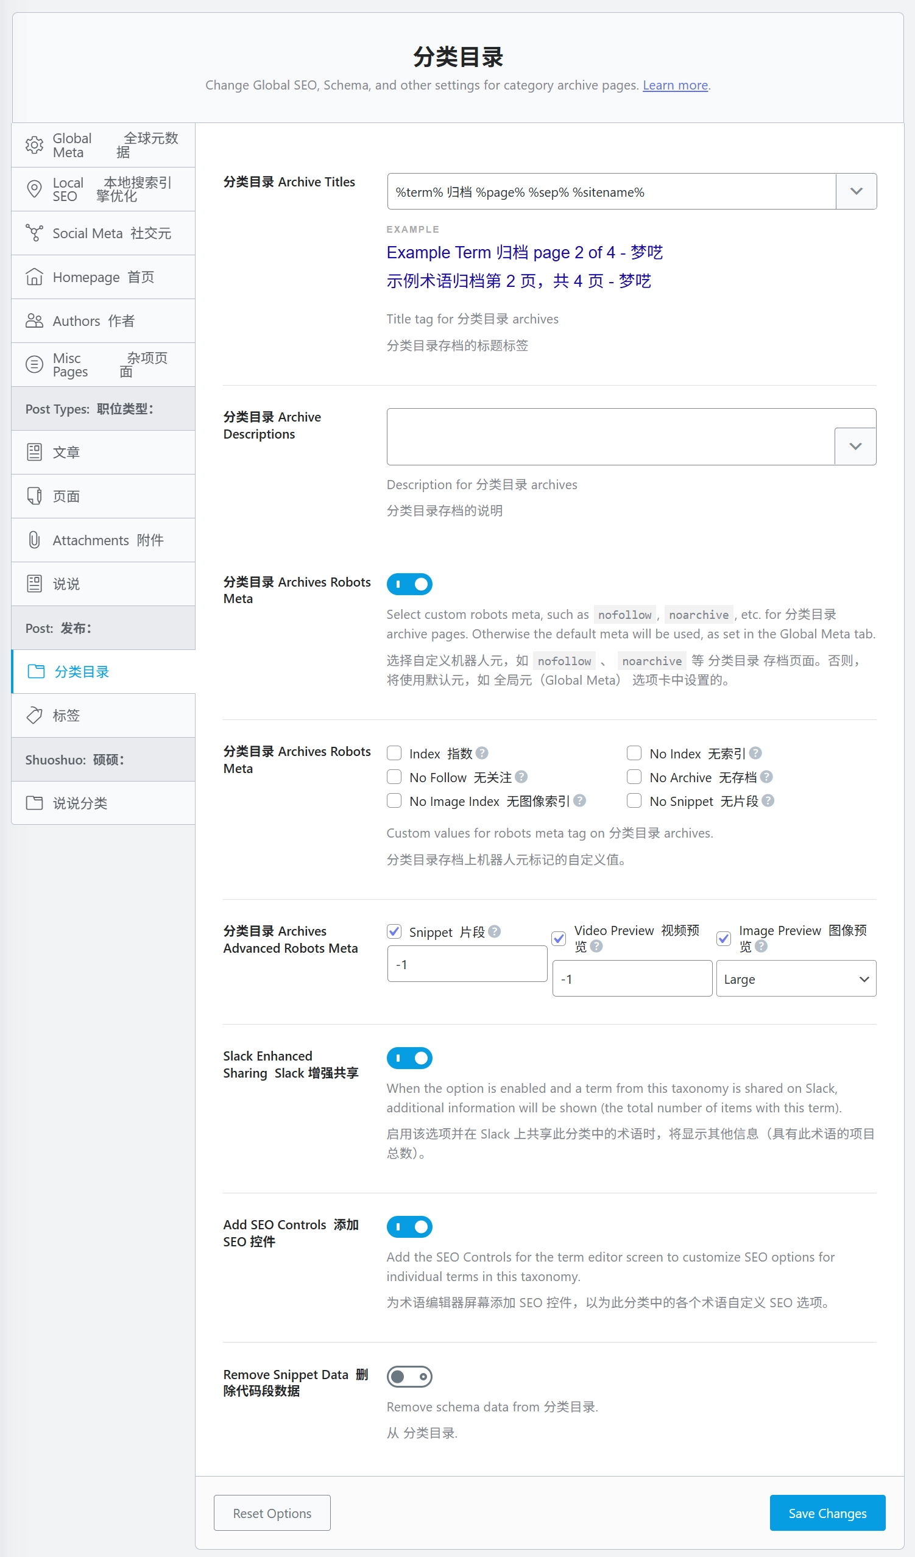The width and height of the screenshot is (915, 1557).
Task: Click the 分类目录 page heading
Action: 458,57
